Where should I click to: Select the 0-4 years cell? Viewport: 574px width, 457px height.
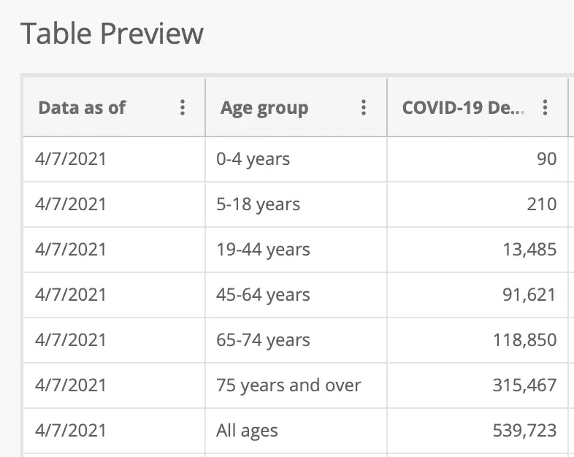click(x=253, y=159)
